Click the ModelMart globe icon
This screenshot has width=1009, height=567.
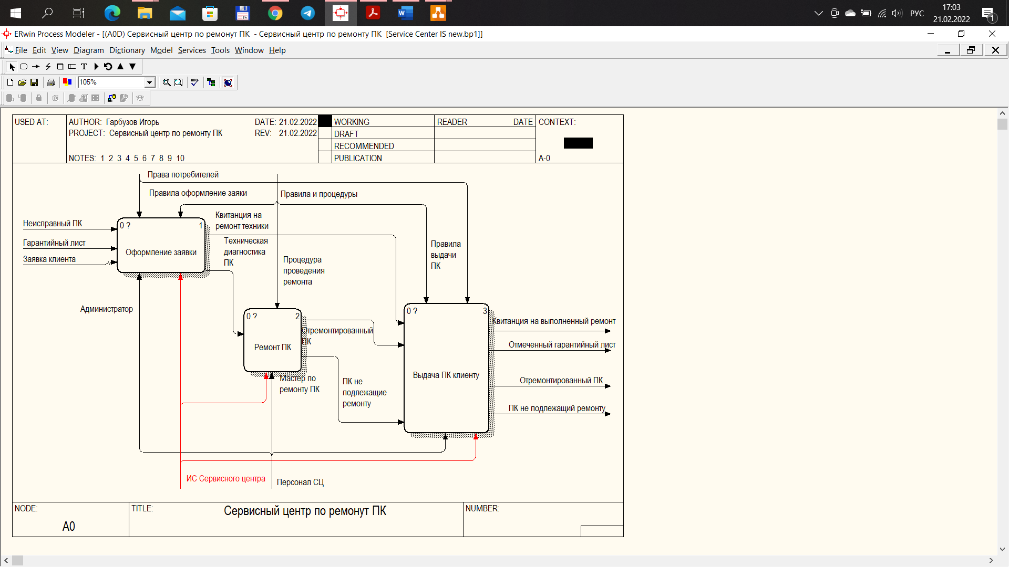pos(228,82)
